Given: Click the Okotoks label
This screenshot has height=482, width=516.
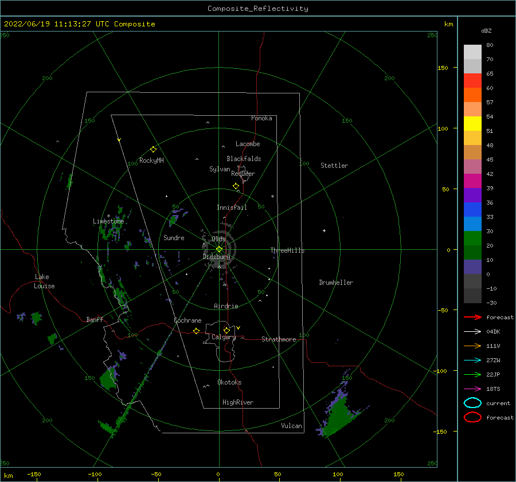Looking at the screenshot, I should coord(229,382).
